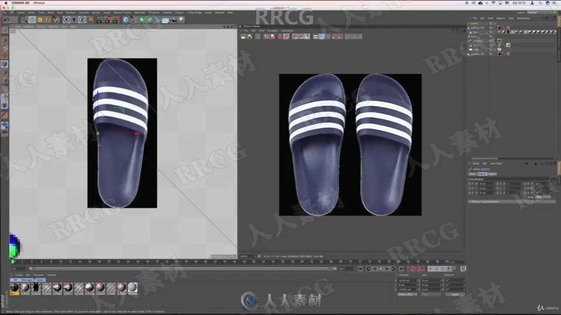Open the generators (green) icon
Image resolution: width=561 pixels, height=315 pixels.
(142, 20)
